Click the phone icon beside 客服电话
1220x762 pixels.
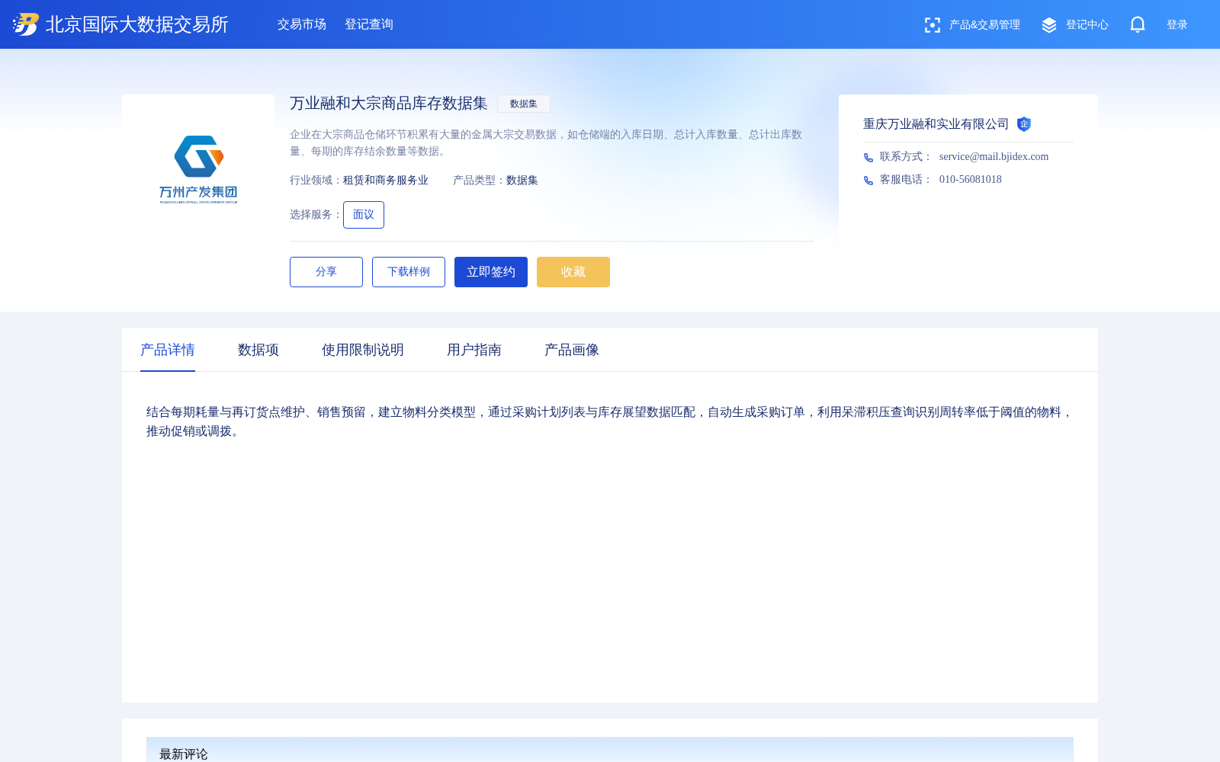[x=868, y=181]
